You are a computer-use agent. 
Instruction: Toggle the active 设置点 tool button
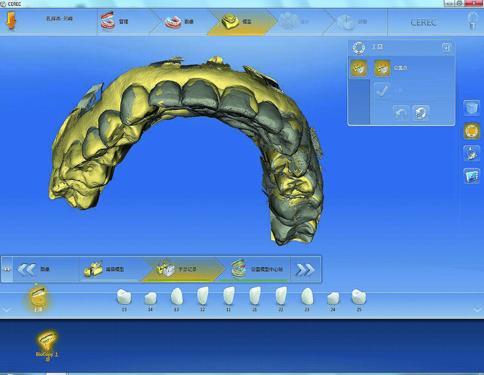tap(358, 68)
